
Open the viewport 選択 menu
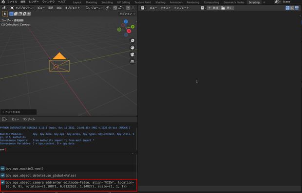(51, 8)
